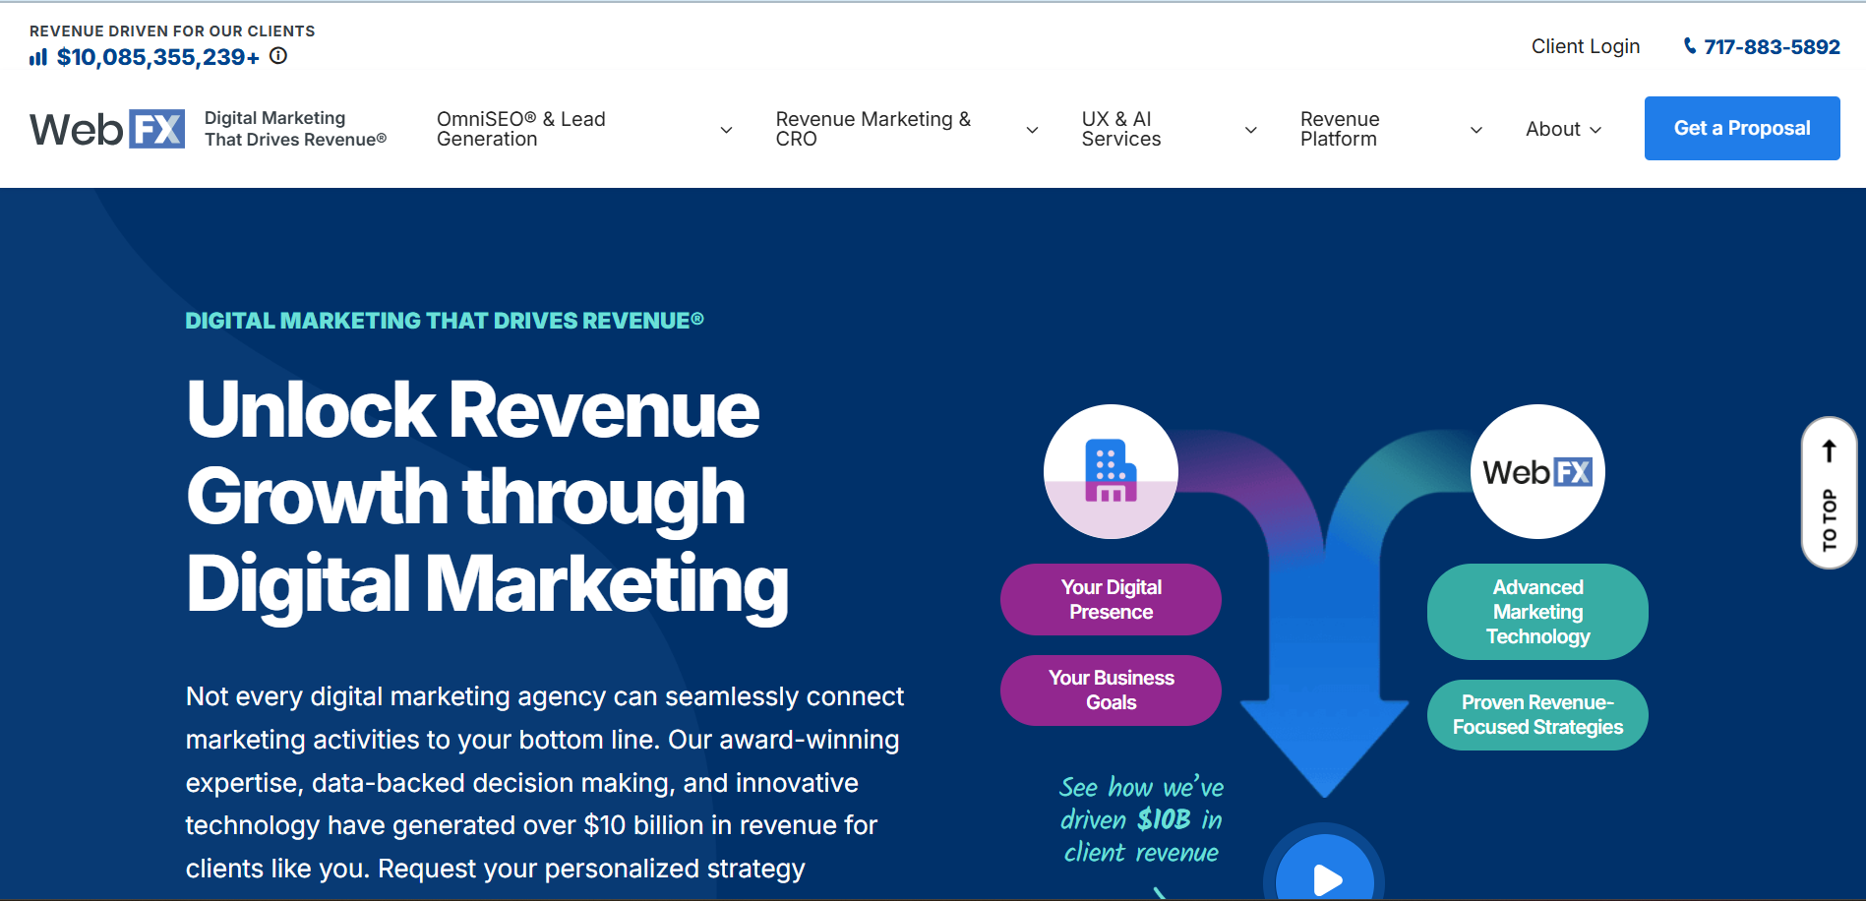
Task: Expand the OmniSEO & Lead Generation menu chevron
Action: click(x=726, y=129)
